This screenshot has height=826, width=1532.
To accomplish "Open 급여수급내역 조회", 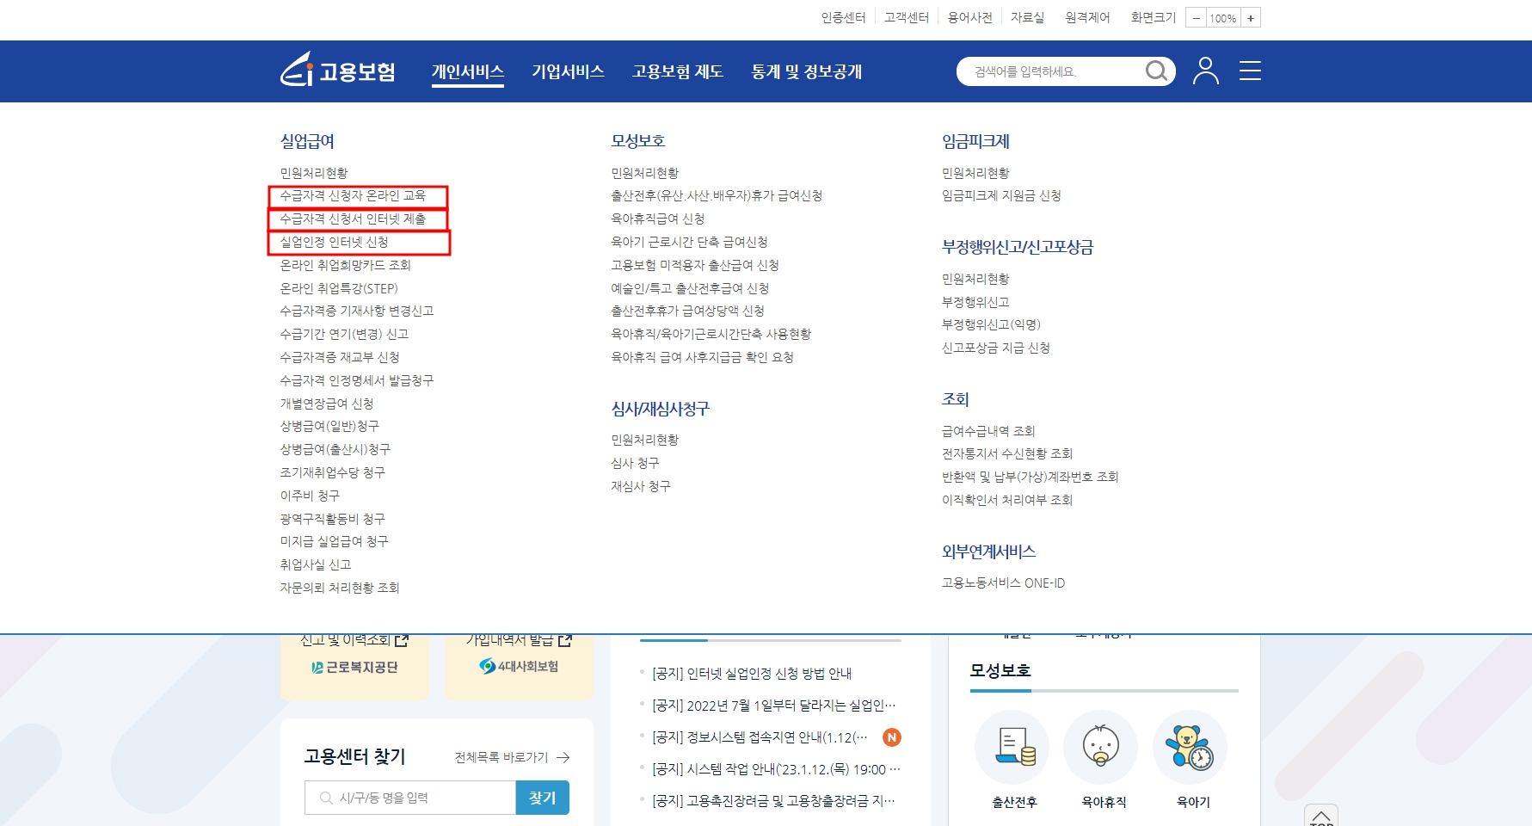I will (x=988, y=431).
